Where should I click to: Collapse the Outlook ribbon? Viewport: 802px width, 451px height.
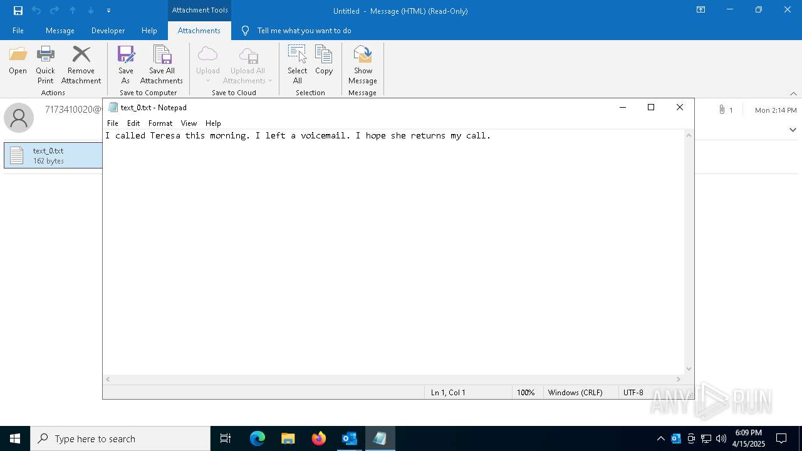point(793,93)
